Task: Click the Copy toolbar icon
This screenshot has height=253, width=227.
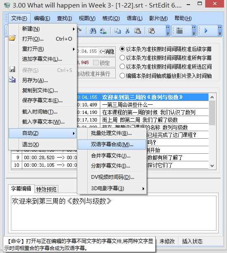Action: click(x=117, y=31)
